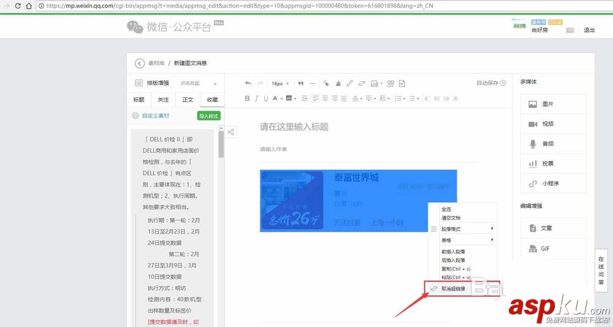Click the spacing-before-paragraph icon
The height and width of the screenshot is (327, 613).
point(355,98)
